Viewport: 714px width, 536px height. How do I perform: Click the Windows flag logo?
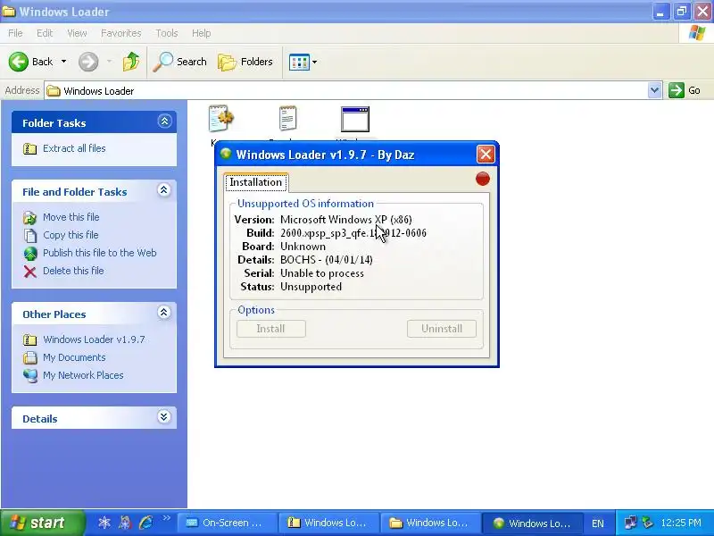click(x=696, y=33)
